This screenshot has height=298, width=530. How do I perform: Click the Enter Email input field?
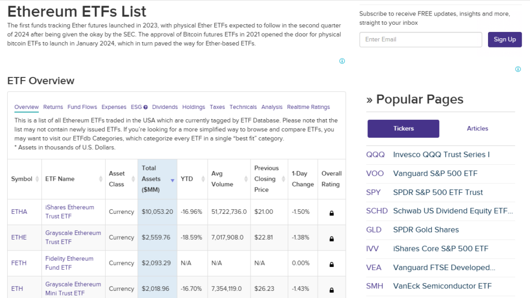tap(420, 39)
